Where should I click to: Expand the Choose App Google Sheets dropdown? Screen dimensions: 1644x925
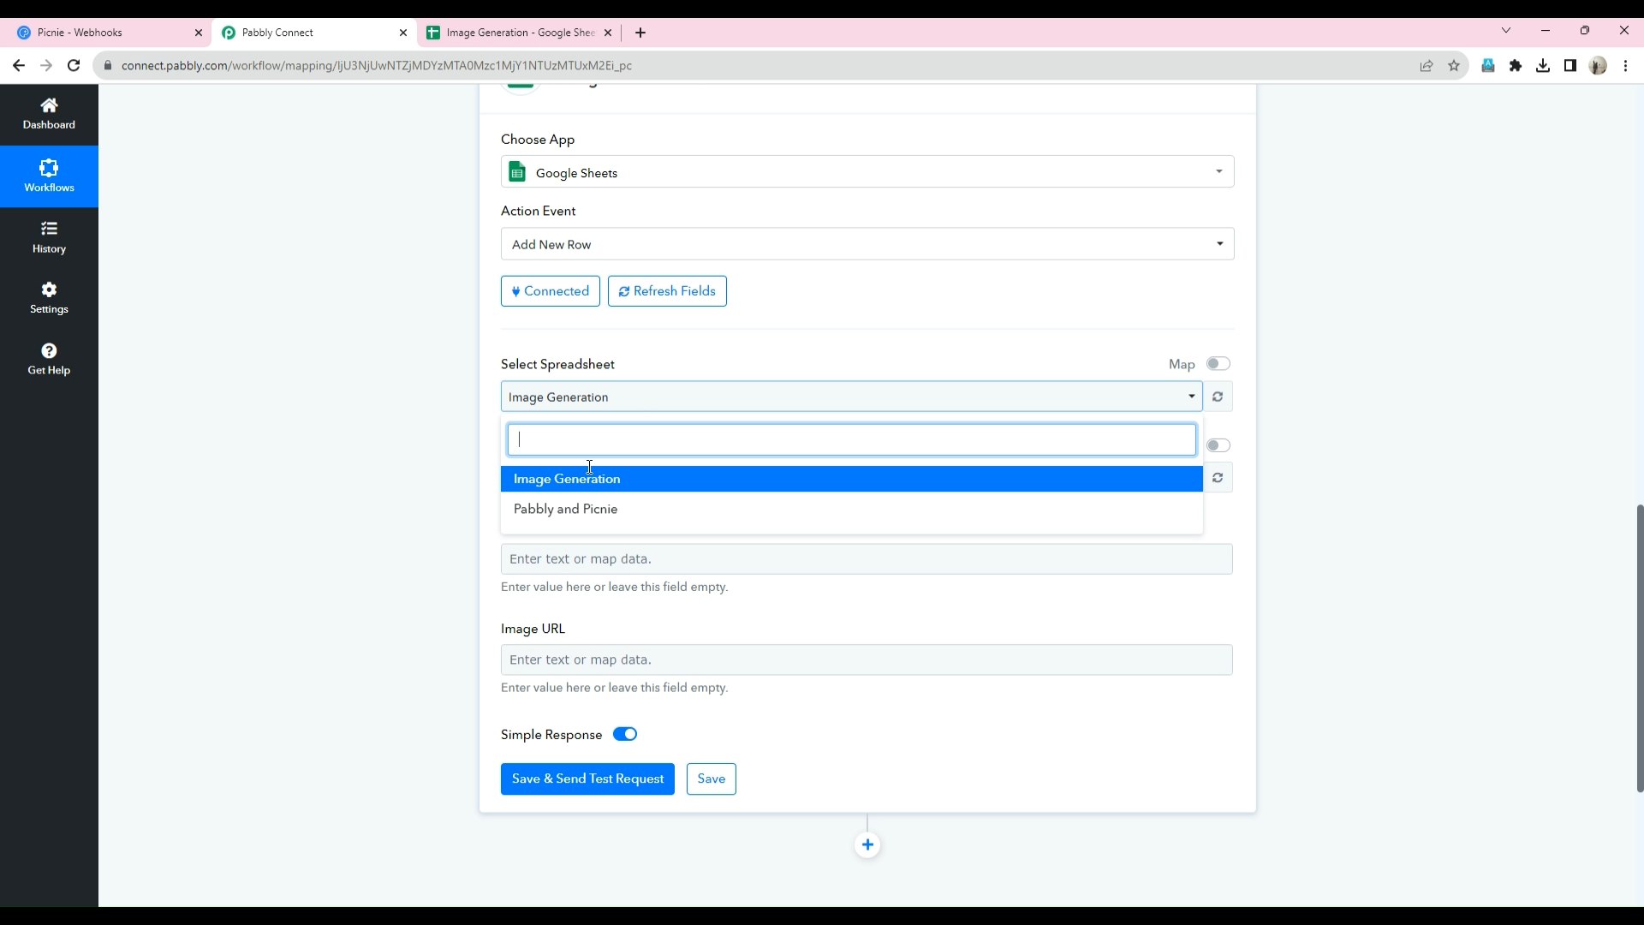(867, 172)
